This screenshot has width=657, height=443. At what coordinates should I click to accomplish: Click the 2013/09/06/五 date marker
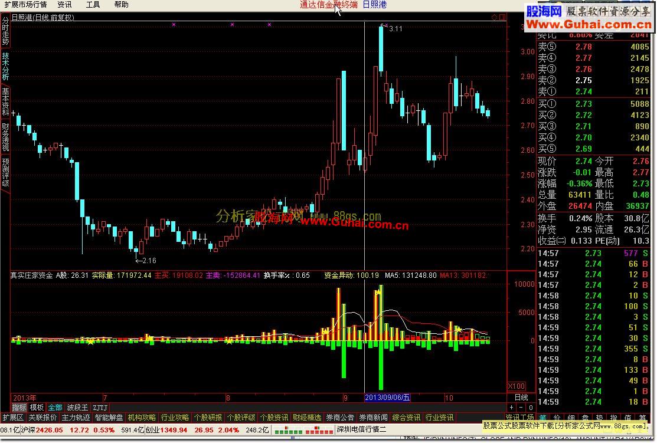[x=387, y=398]
